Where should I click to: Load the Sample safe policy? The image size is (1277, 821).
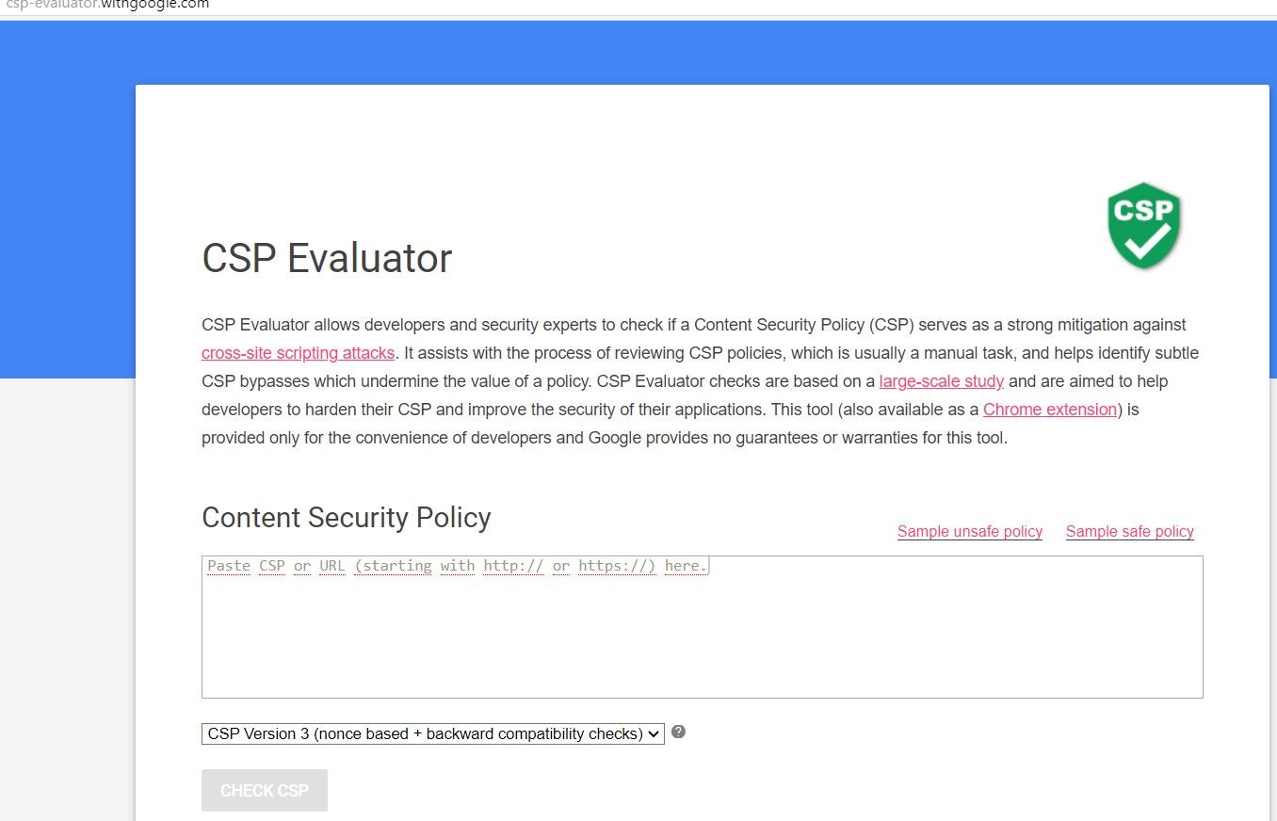pyautogui.click(x=1130, y=531)
